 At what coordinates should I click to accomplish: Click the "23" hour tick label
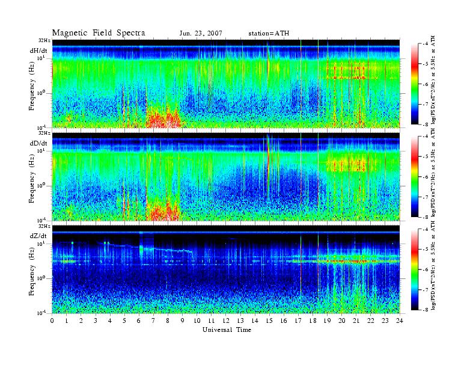point(385,321)
